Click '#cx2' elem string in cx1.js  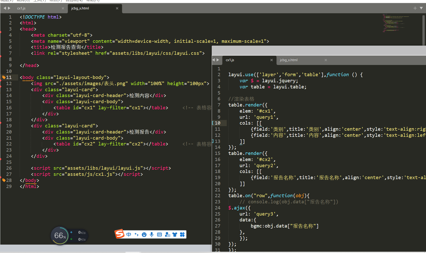(x=265, y=159)
